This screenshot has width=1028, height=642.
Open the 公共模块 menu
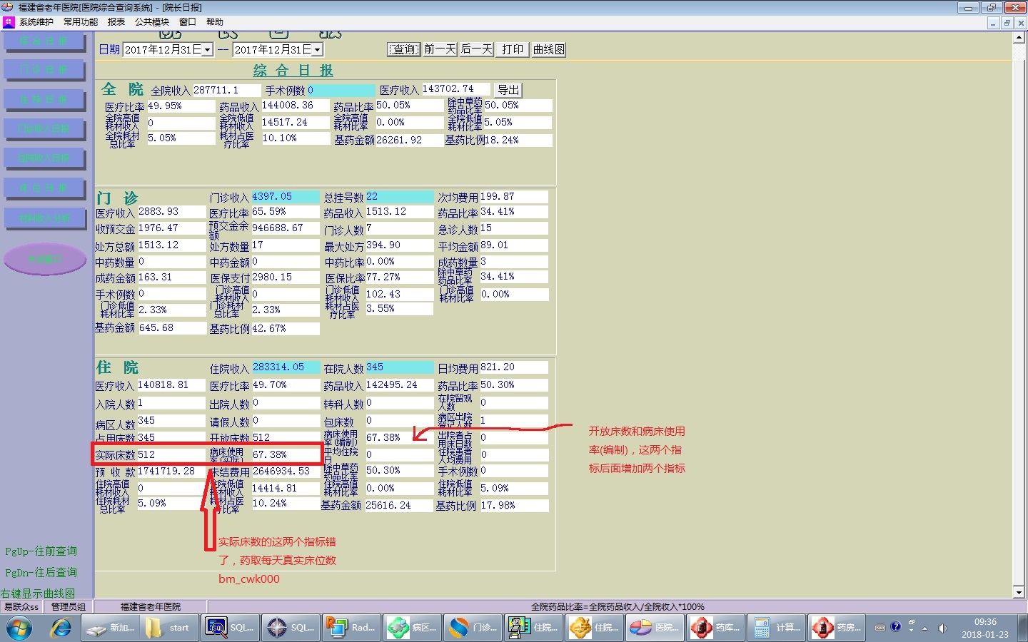[x=152, y=22]
